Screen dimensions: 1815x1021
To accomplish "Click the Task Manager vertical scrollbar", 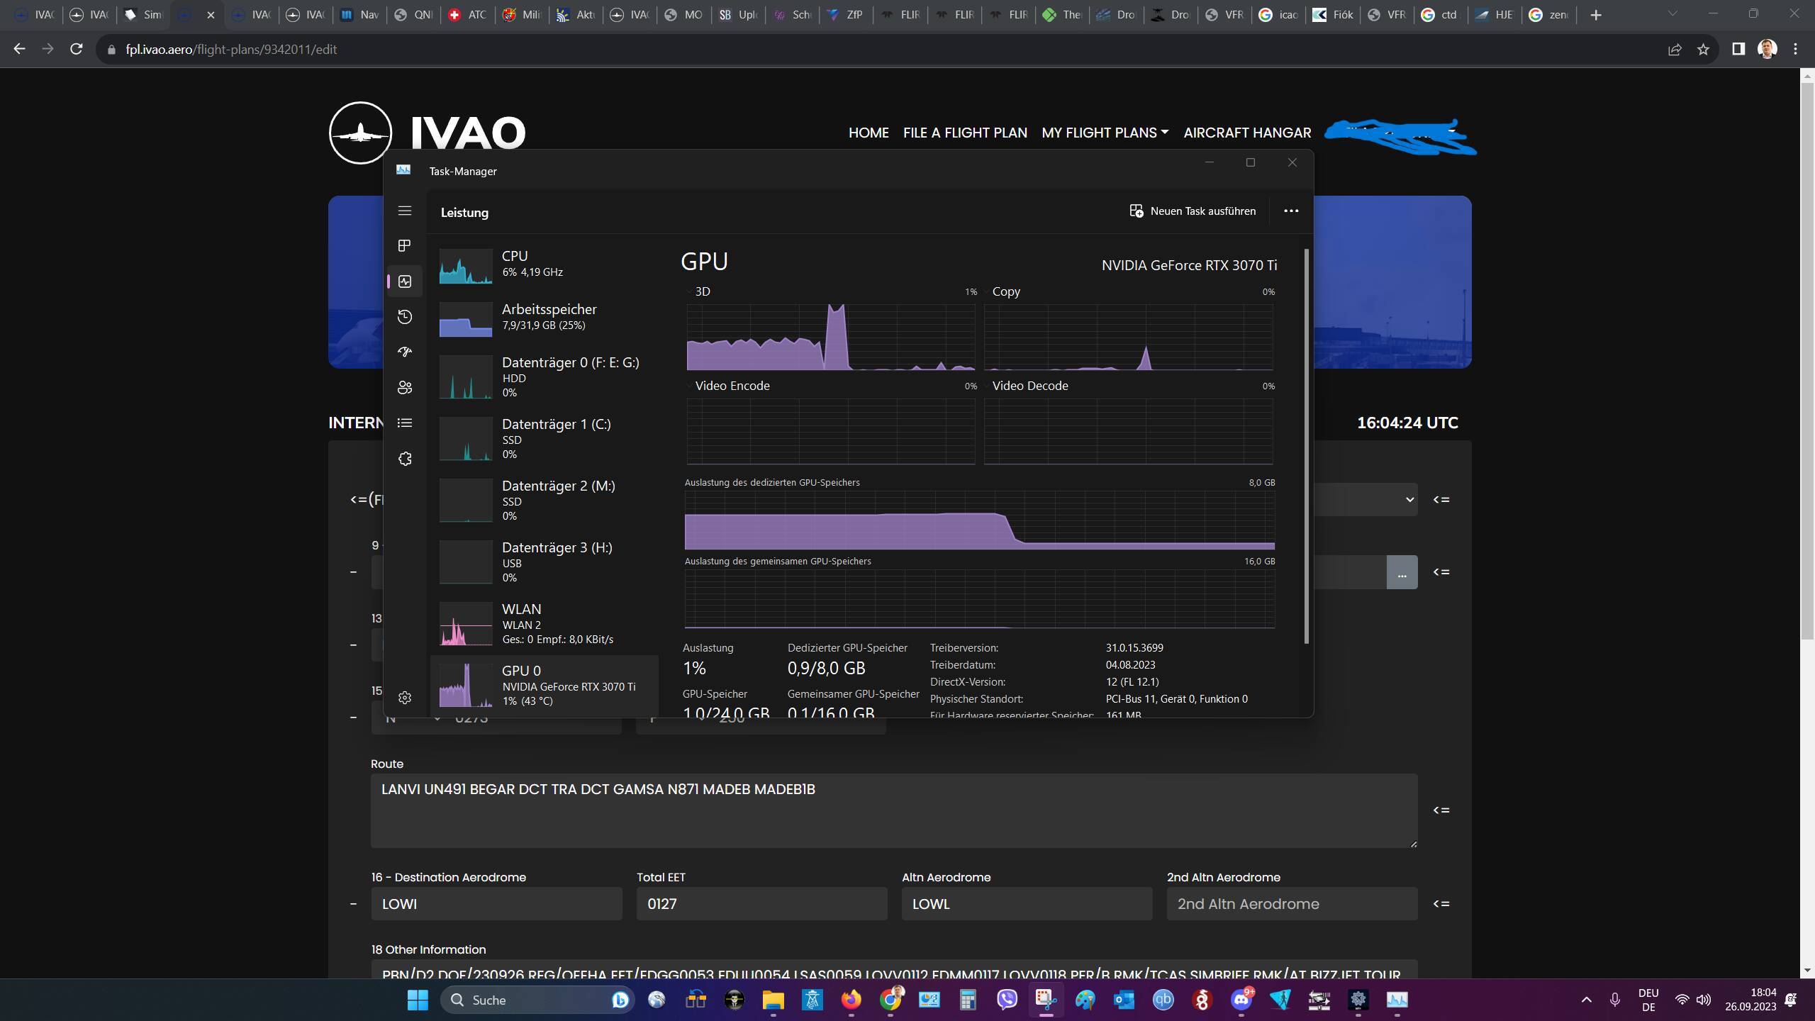I will click(1306, 447).
